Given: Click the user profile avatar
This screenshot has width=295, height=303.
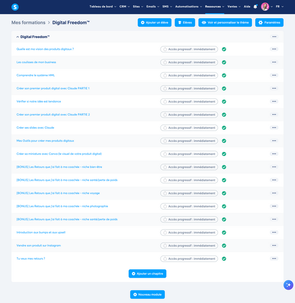Looking at the screenshot, I should (x=265, y=7).
